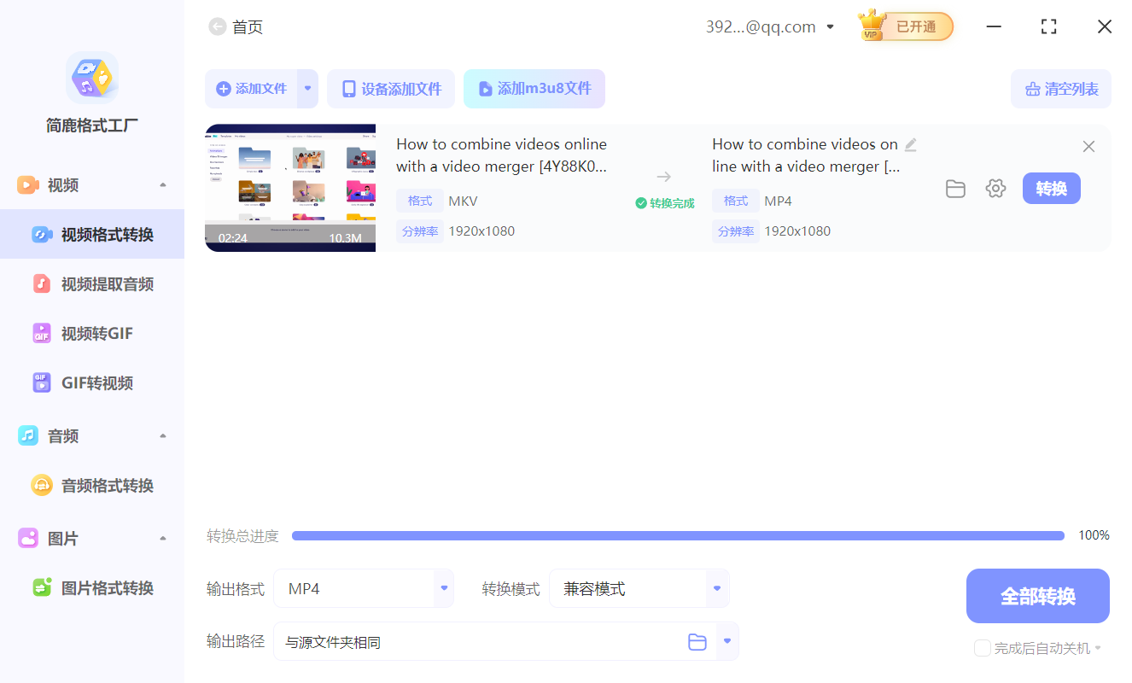Enable 完成后自动关机 checkbox
This screenshot has height=683, width=1132.
pos(982,648)
